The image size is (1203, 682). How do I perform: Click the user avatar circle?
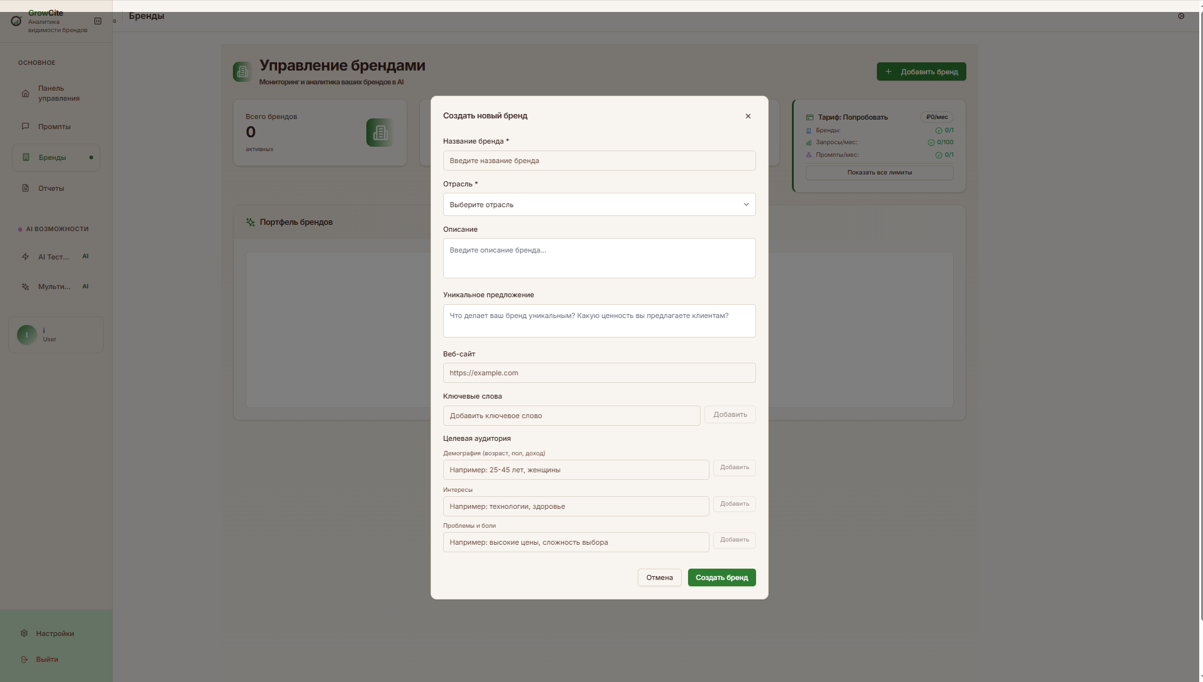coord(27,335)
